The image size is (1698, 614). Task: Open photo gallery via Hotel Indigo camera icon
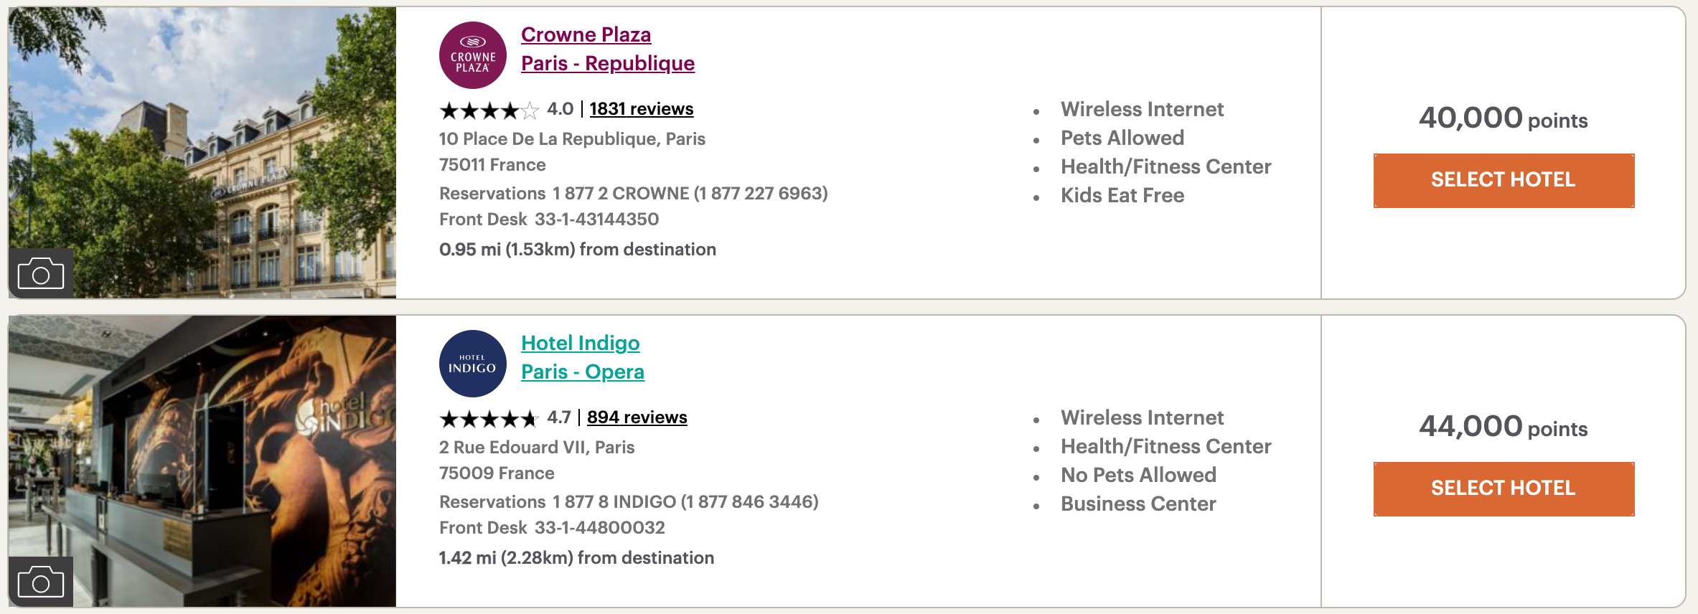pos(41,582)
